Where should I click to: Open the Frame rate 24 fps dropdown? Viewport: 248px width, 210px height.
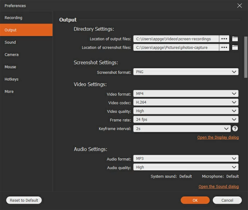coord(186,120)
